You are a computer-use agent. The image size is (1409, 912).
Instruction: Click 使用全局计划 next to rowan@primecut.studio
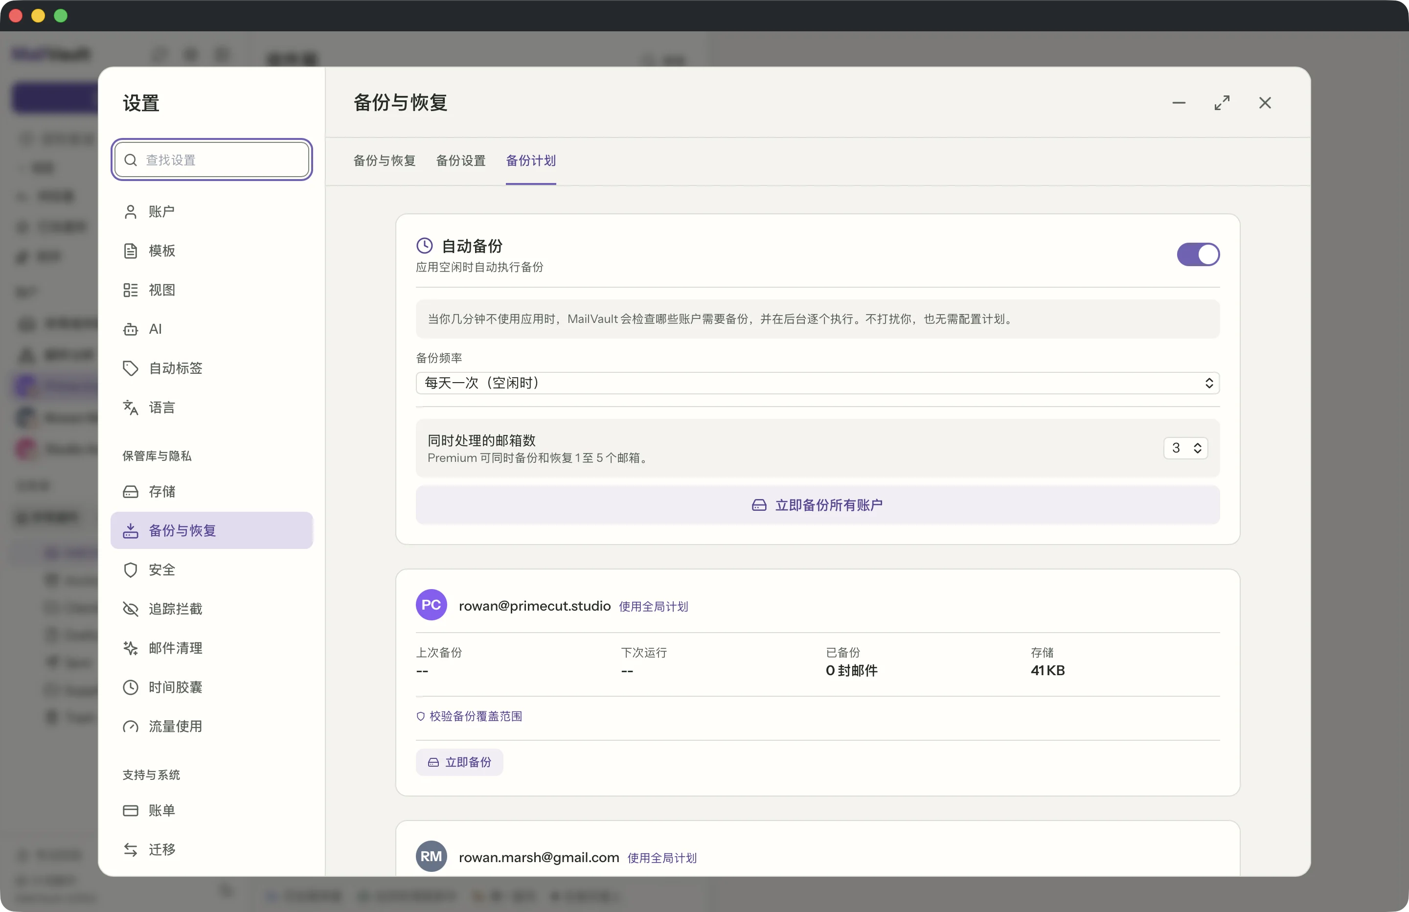653,606
